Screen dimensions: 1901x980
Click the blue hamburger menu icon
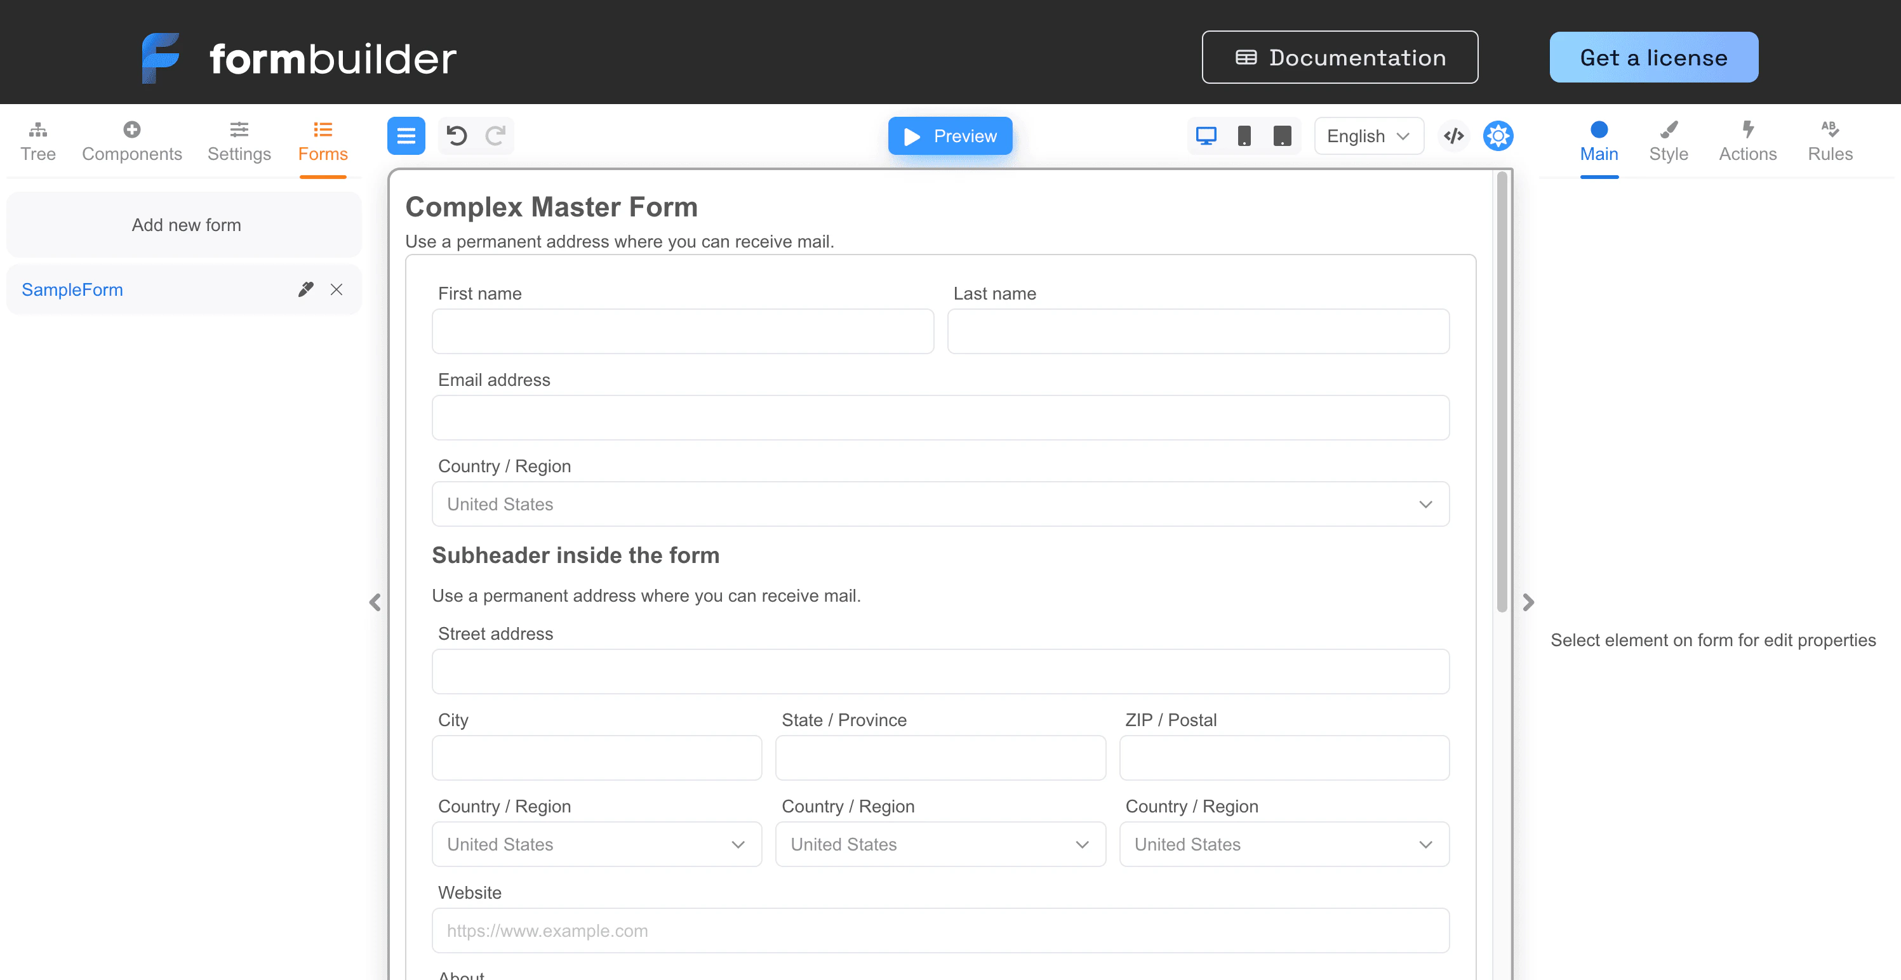tap(406, 136)
